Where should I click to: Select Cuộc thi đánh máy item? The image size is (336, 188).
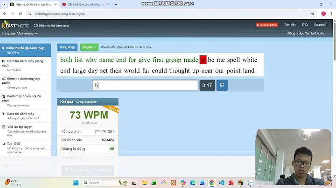click(x=25, y=116)
